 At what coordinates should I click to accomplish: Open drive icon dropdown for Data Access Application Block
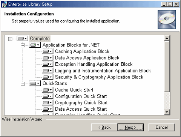click(x=48, y=58)
